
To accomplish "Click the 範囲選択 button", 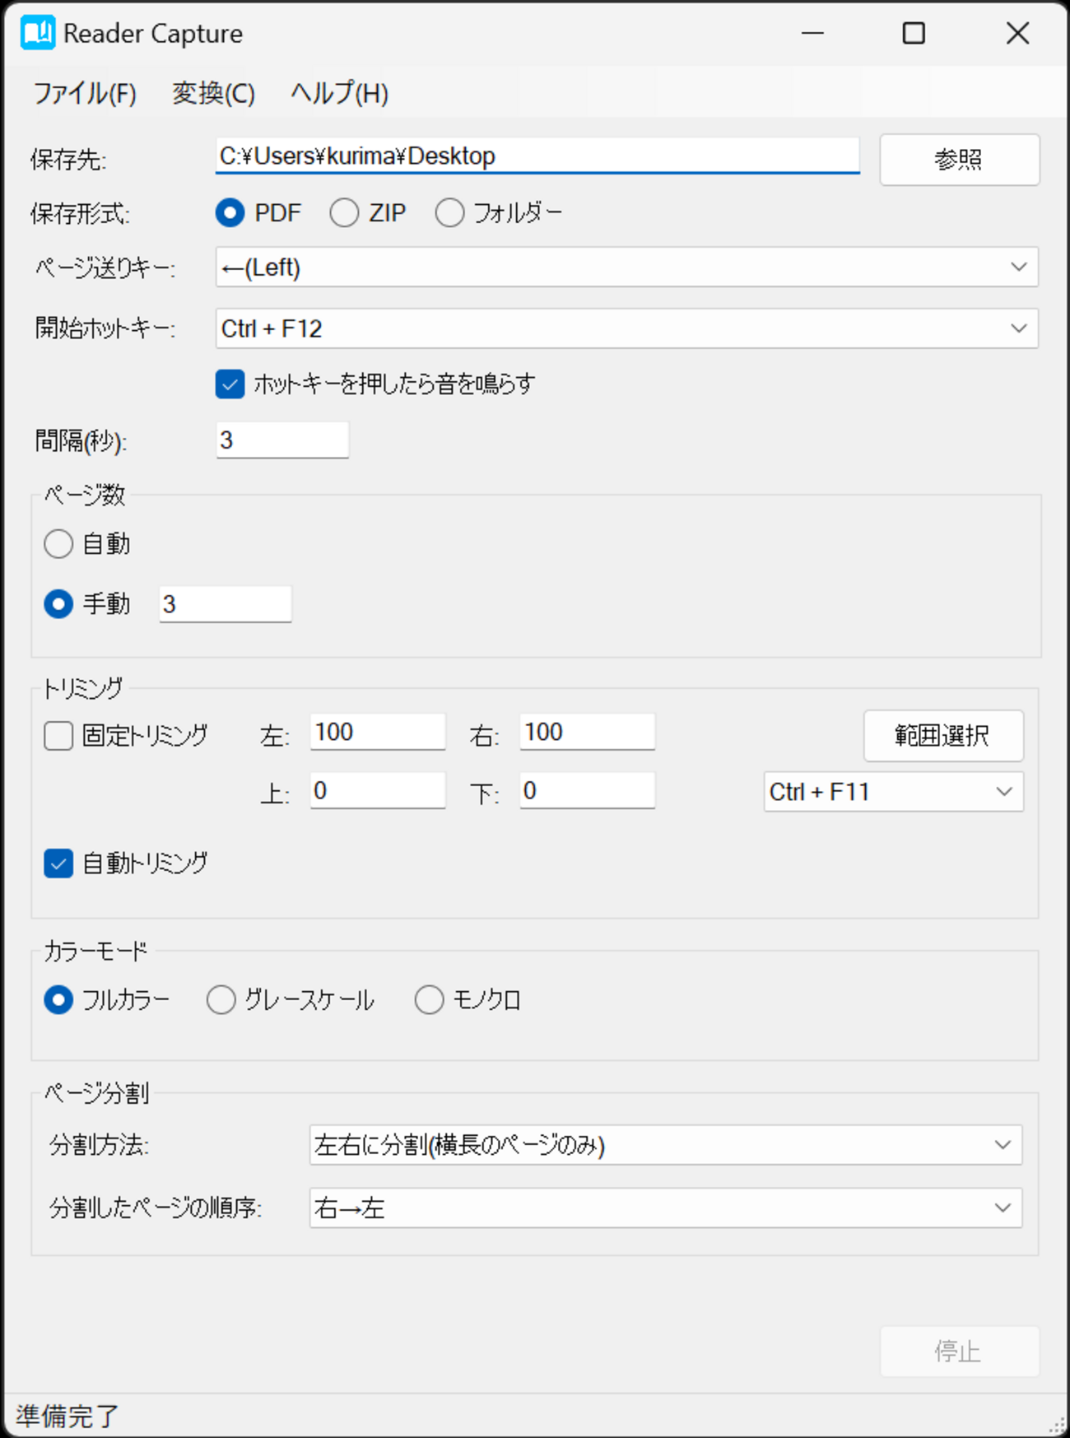I will click(x=942, y=736).
